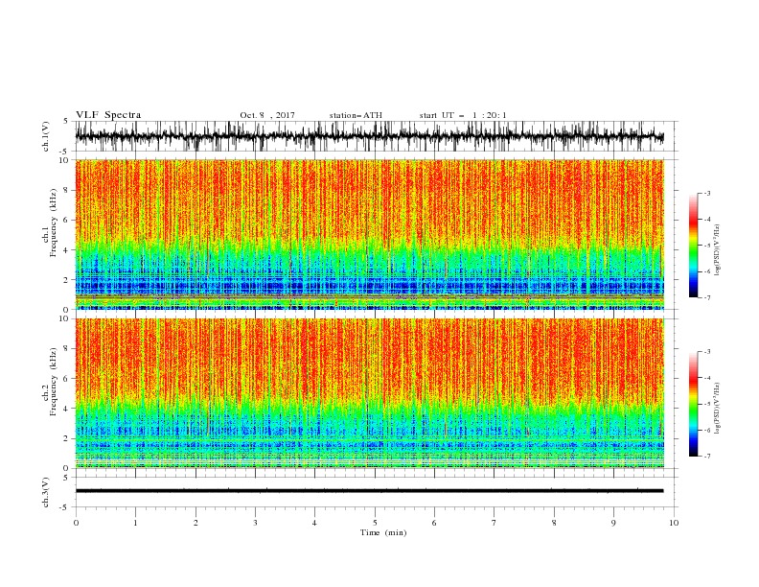The height and width of the screenshot is (587, 759).
Task: Click the "Time (min)" axis title
Action: point(383,532)
